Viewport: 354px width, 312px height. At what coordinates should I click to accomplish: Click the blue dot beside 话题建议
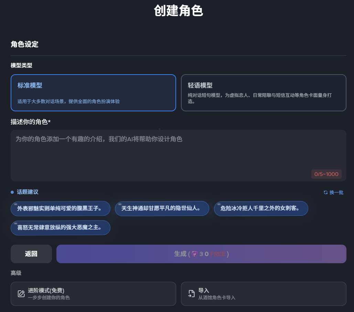pyautogui.click(x=12, y=192)
